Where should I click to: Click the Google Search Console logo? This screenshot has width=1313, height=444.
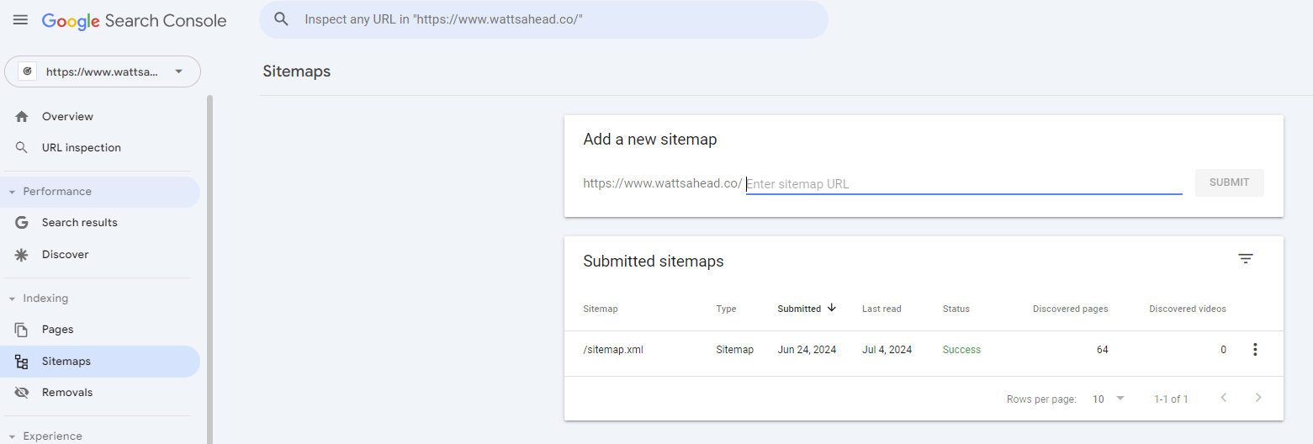(x=134, y=21)
